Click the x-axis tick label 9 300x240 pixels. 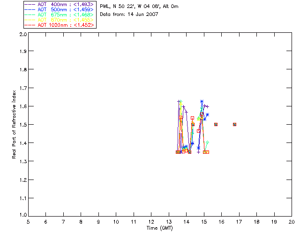(x=98, y=222)
